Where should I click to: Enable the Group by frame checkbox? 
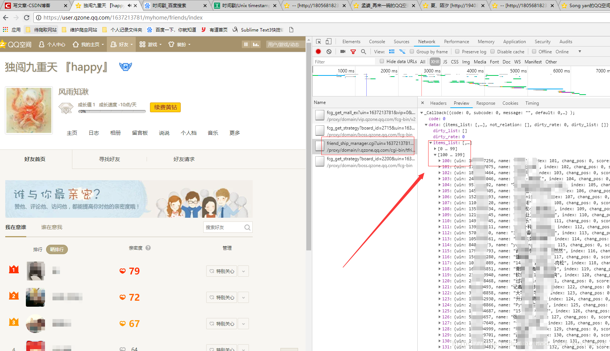[x=412, y=51]
